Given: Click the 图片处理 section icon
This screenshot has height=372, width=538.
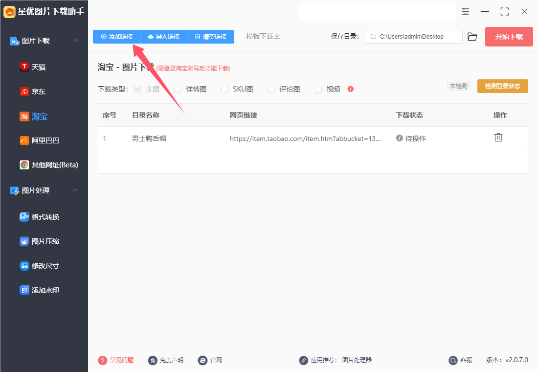Looking at the screenshot, I should pyautogui.click(x=14, y=190).
